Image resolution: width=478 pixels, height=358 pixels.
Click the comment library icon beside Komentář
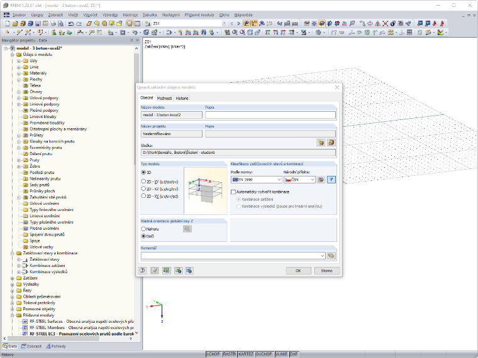(331, 256)
